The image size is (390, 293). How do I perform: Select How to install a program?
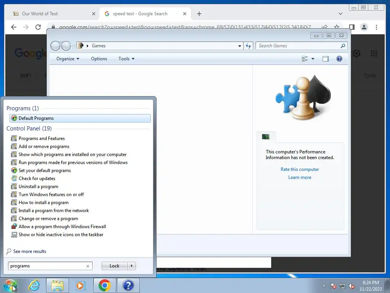point(43,203)
